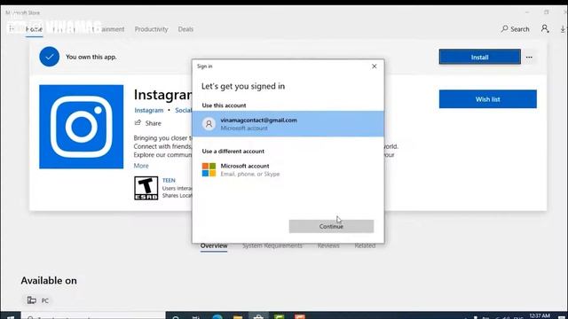Open System Requirements tab
Screen dimensions: 568x319
pos(272,246)
